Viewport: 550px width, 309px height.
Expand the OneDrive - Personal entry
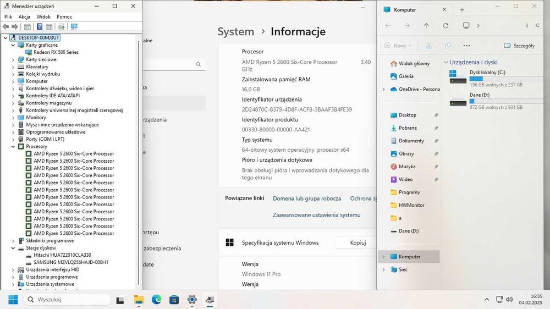383,90
